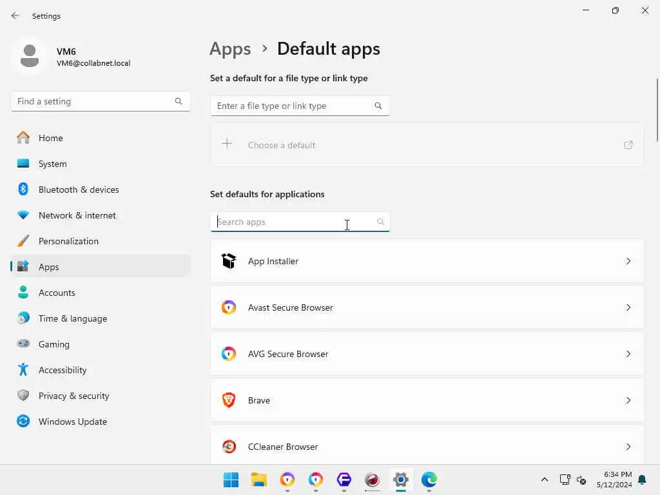
Task: Click the search icon in Find a setting
Action: (179, 101)
